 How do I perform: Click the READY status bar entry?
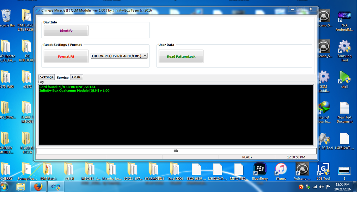pyautogui.click(x=247, y=157)
